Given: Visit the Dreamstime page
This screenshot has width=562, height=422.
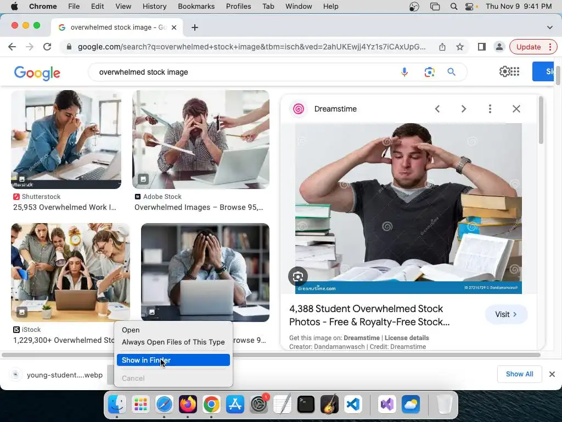Looking at the screenshot, I should click(x=505, y=314).
